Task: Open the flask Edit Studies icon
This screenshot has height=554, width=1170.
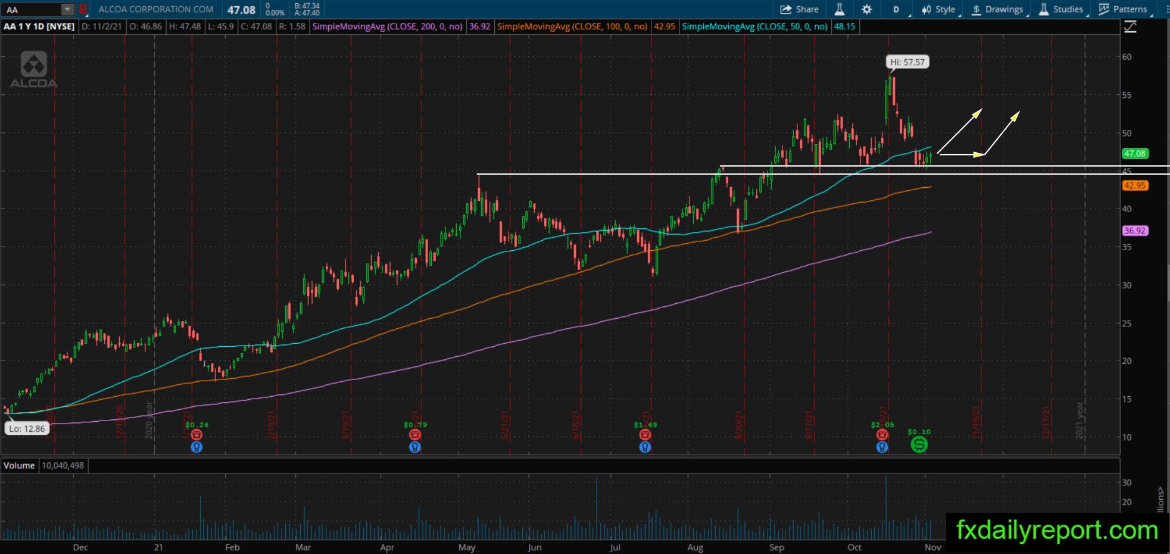Action: click(839, 9)
